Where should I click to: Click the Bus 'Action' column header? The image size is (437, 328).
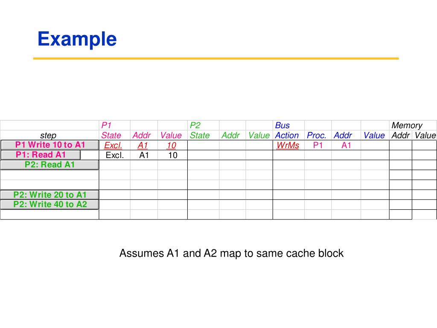pyautogui.click(x=287, y=135)
